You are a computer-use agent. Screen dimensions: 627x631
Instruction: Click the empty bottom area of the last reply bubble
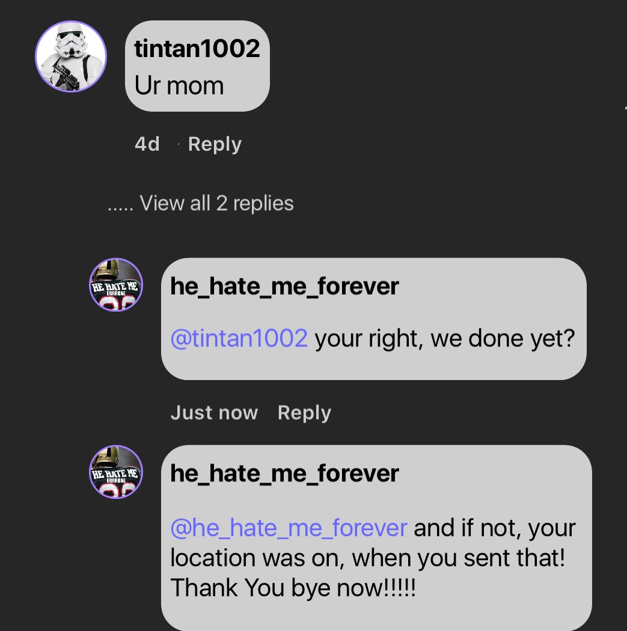click(x=376, y=615)
